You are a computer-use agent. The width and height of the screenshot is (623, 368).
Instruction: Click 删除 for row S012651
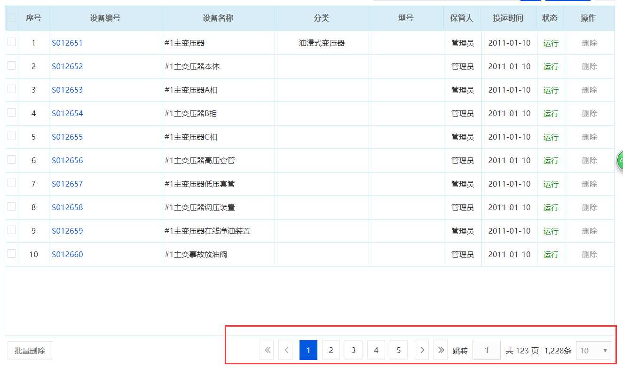590,43
